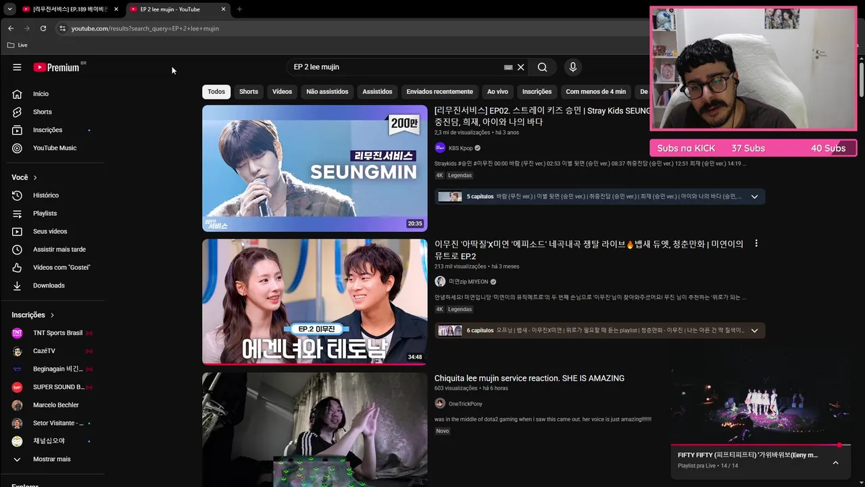This screenshot has width=865, height=487.
Task: Click the browser address bar URL
Action: tap(145, 28)
